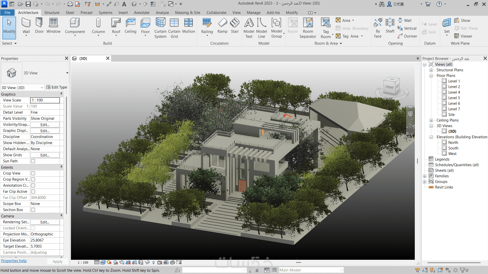Viewport: 488px width, 274px height.
Task: Enable the Section Box checkbox
Action: [x=33, y=210]
